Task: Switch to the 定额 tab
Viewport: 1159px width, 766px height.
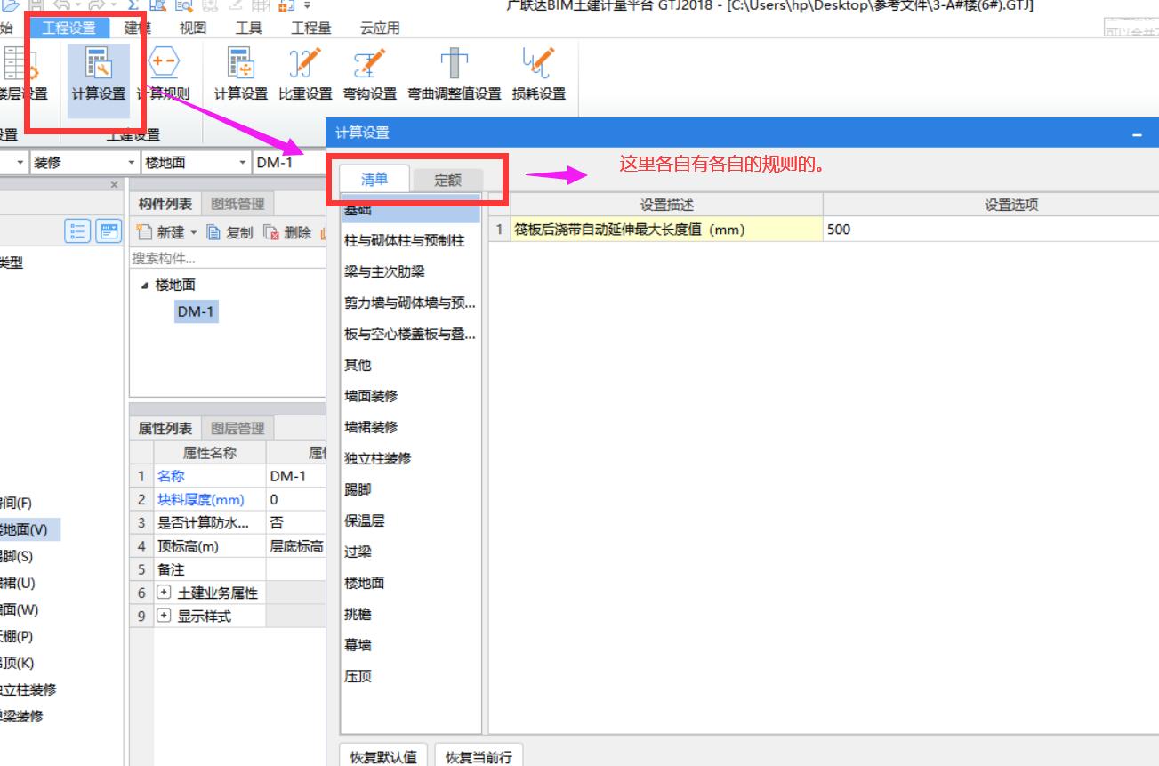Action: pyautogui.click(x=448, y=180)
